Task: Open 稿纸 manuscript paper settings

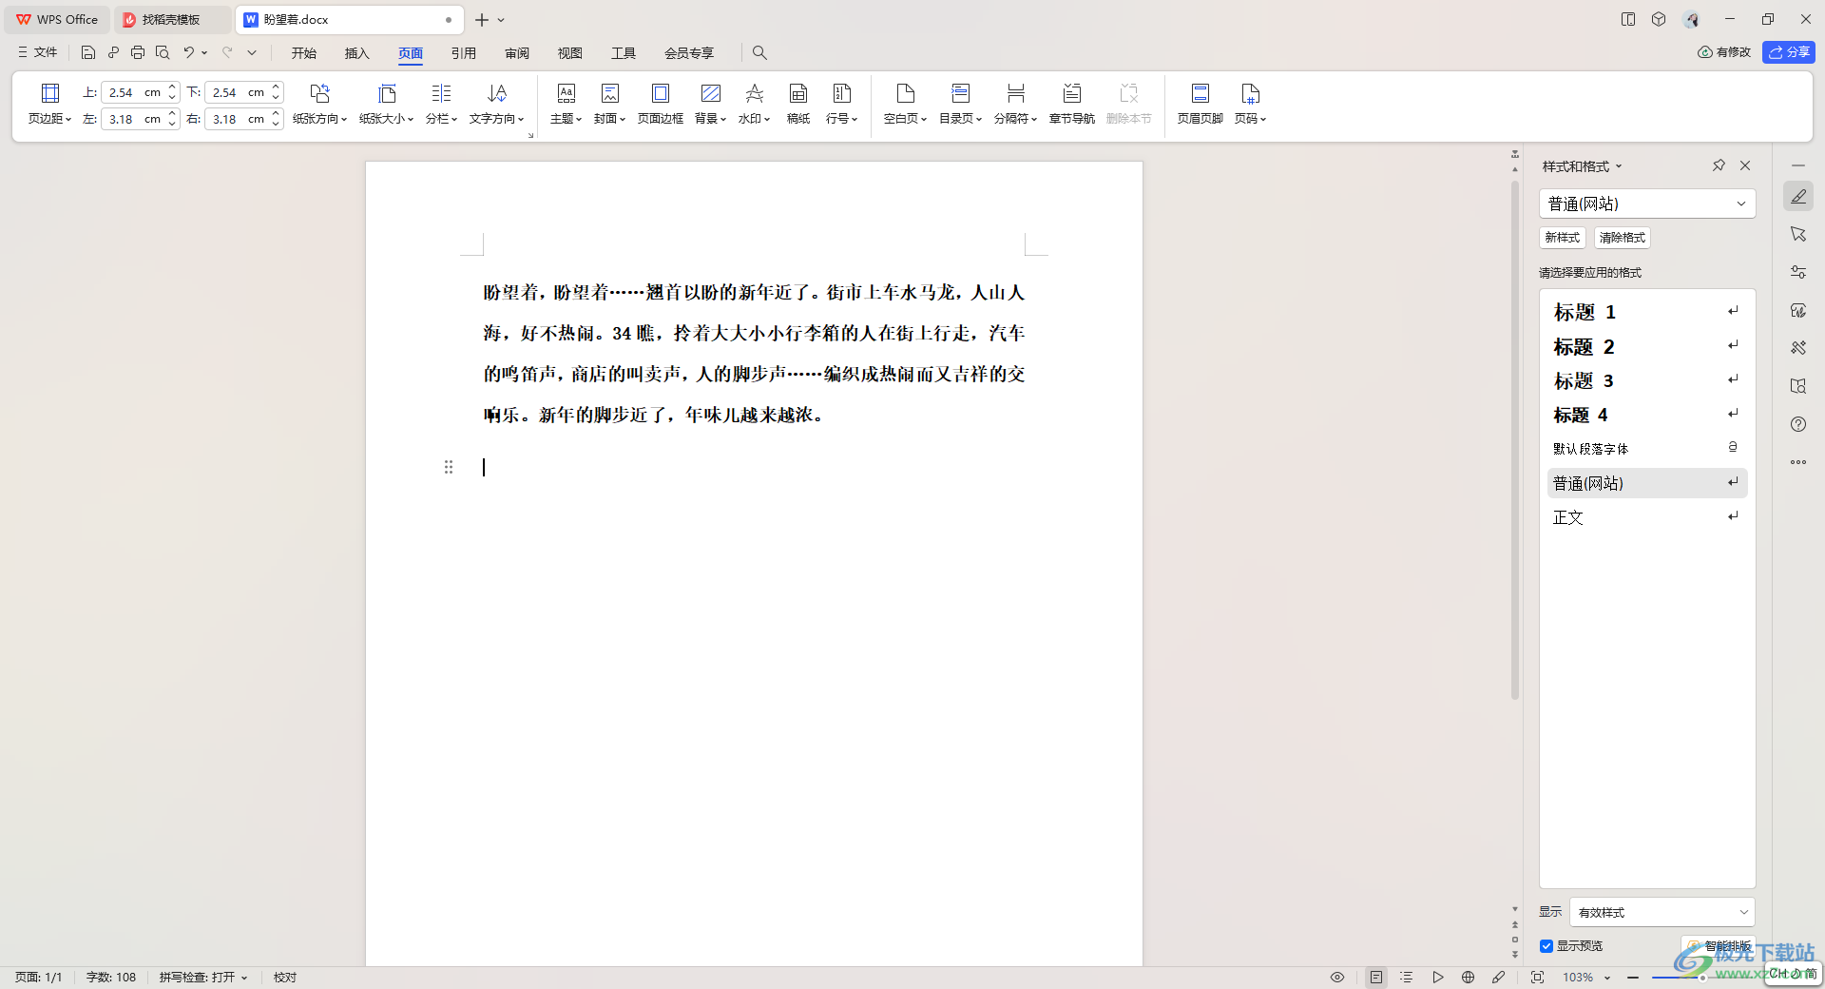Action: 798,104
